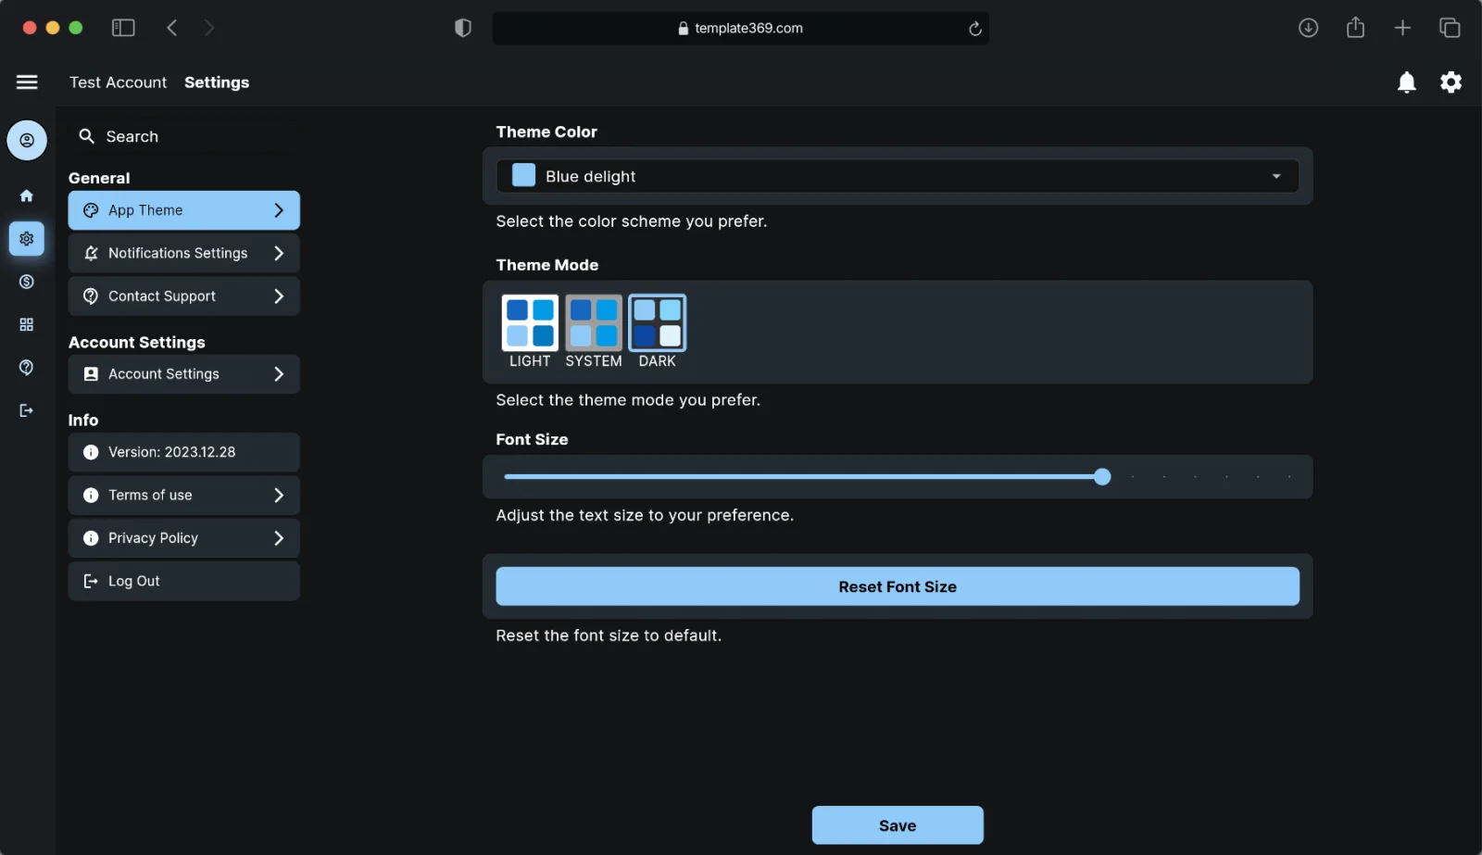The height and width of the screenshot is (855, 1482).
Task: Open Notifications Settings item
Action: [x=183, y=253]
